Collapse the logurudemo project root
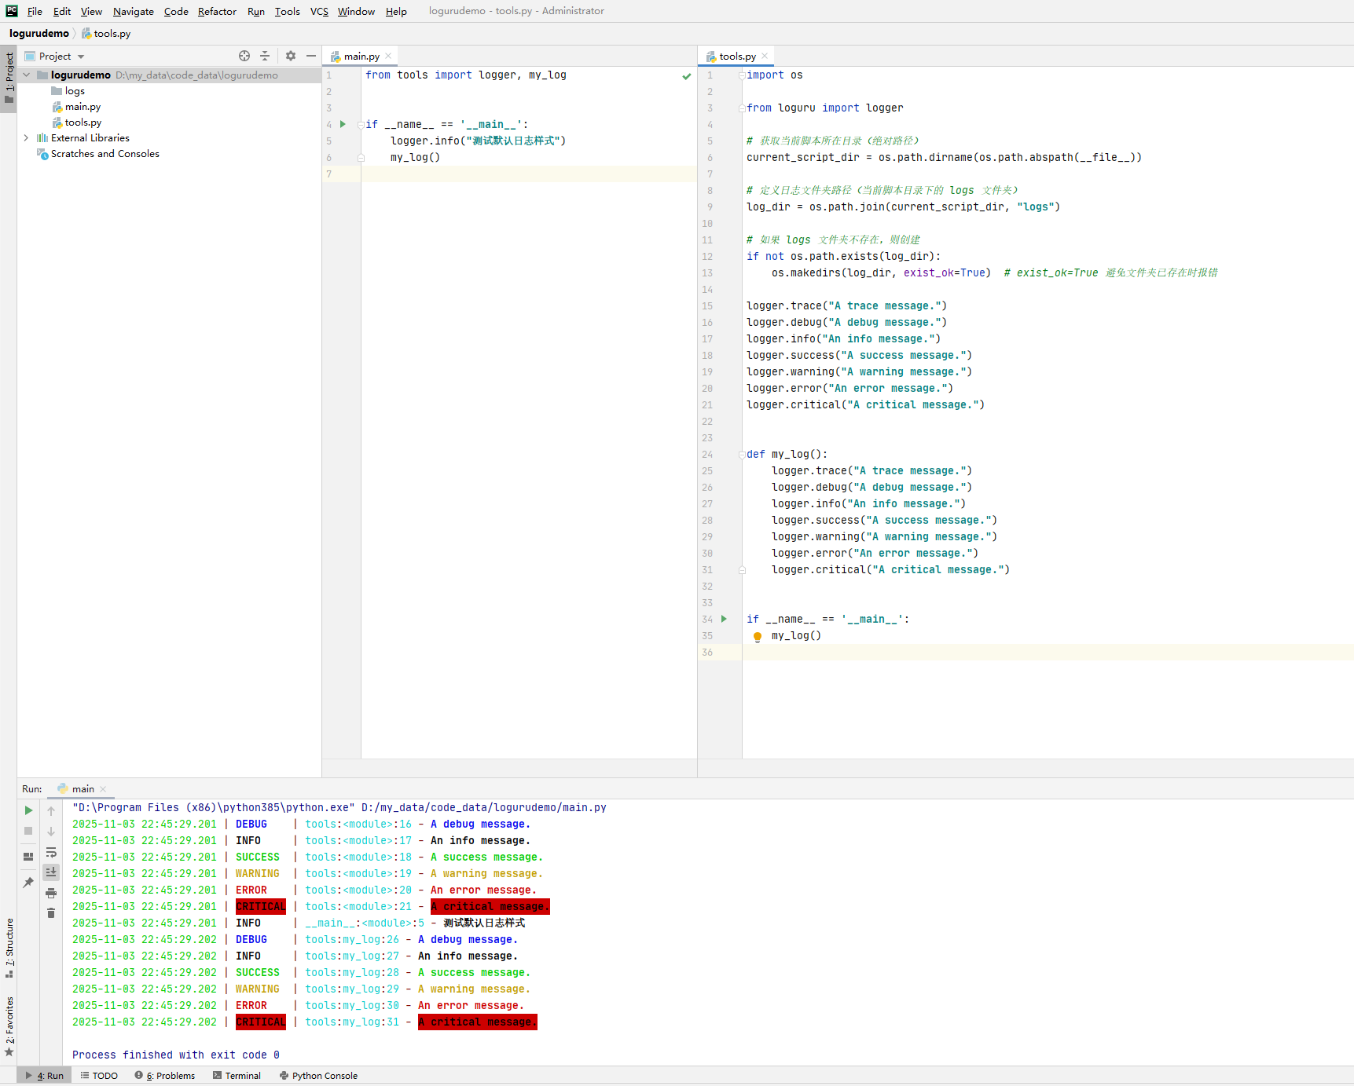1354x1086 pixels. [x=26, y=75]
